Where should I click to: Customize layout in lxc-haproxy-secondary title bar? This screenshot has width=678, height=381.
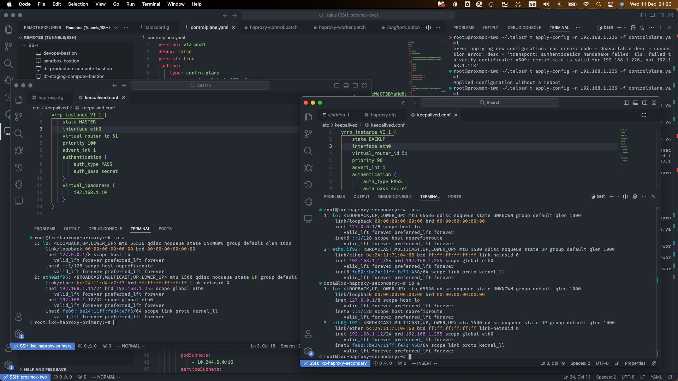coord(654,103)
